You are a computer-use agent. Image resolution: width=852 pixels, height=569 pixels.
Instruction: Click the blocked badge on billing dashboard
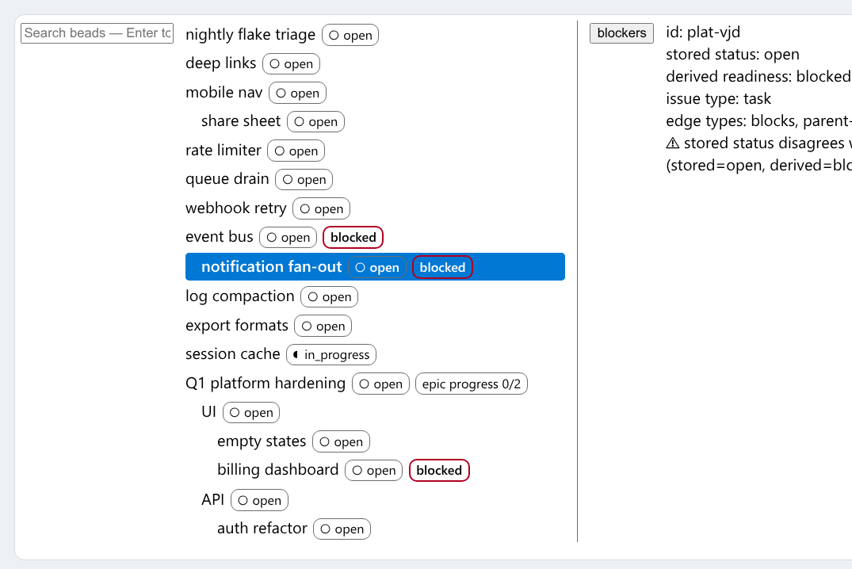pyautogui.click(x=439, y=471)
